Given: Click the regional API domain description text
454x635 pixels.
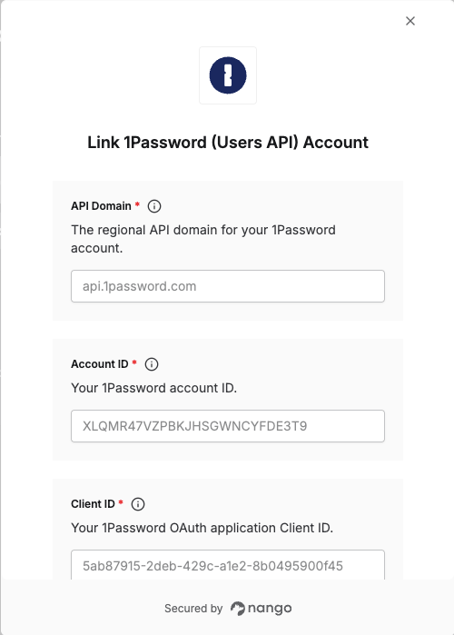Looking at the screenshot, I should [203, 239].
